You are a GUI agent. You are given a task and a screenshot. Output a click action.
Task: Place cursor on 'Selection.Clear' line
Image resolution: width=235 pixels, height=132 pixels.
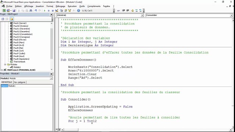pos(82,74)
